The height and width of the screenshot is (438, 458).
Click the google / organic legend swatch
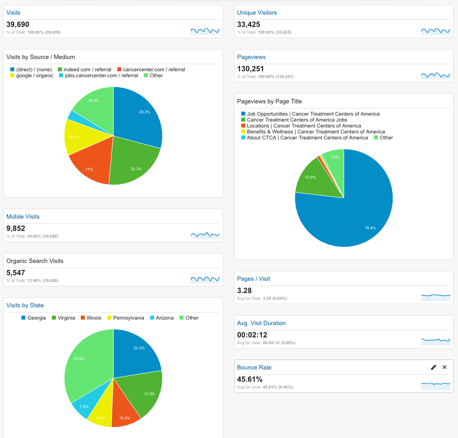click(x=12, y=76)
